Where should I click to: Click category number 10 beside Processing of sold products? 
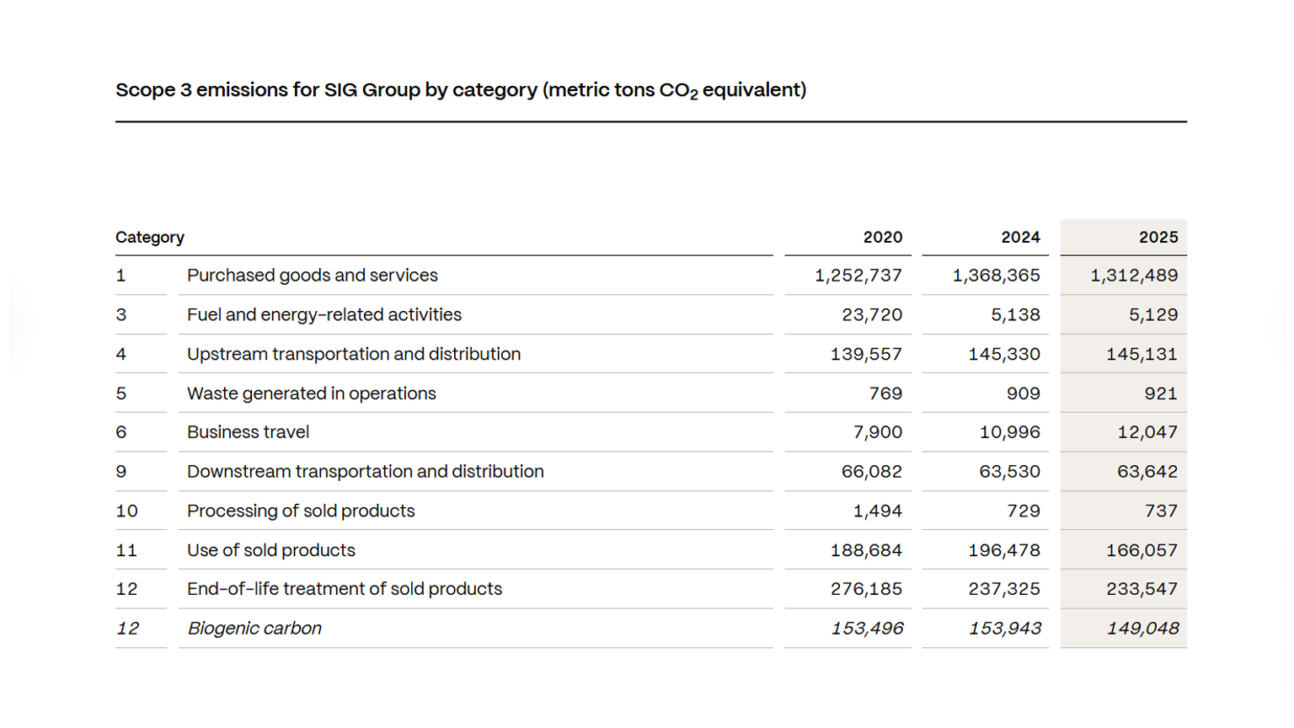(126, 511)
